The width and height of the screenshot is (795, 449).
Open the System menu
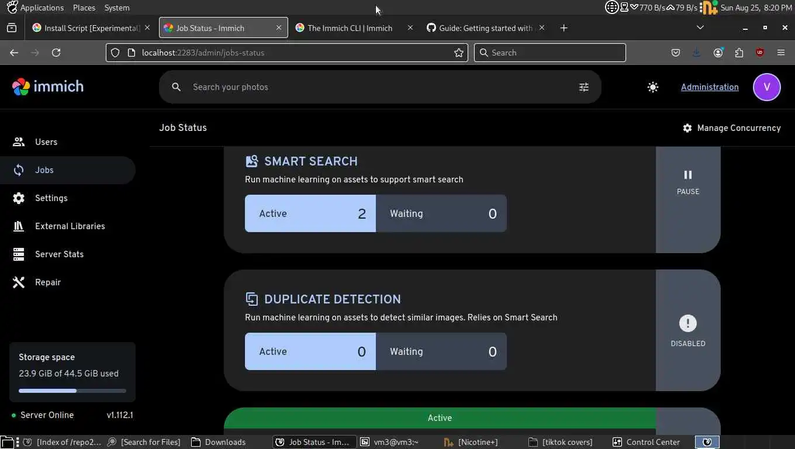click(117, 8)
